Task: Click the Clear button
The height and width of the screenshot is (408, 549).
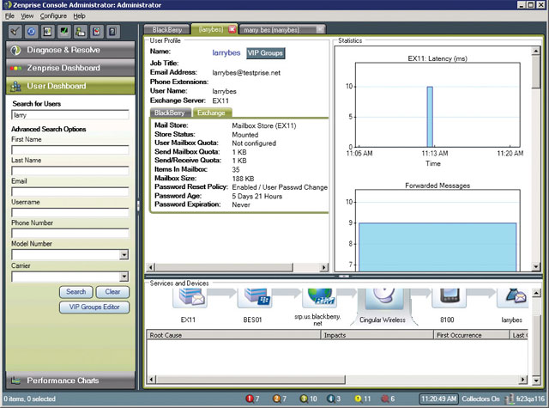Action: tap(112, 292)
